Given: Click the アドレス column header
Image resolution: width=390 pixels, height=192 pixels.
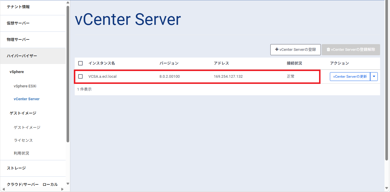Looking at the screenshot, I should pos(221,63).
